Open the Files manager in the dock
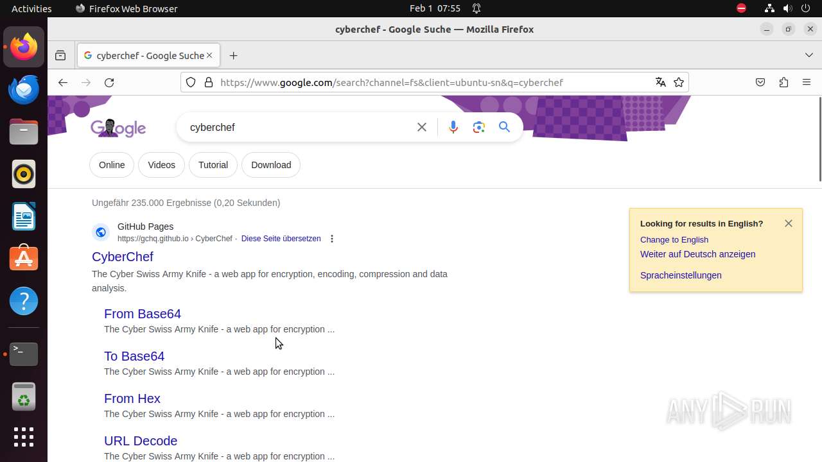 pos(24,132)
